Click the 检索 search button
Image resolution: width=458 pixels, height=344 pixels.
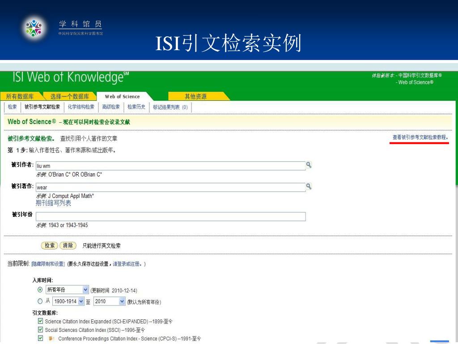click(x=49, y=245)
